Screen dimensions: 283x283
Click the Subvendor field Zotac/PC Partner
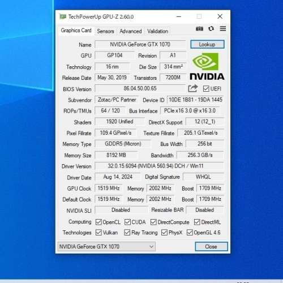[x=117, y=100]
